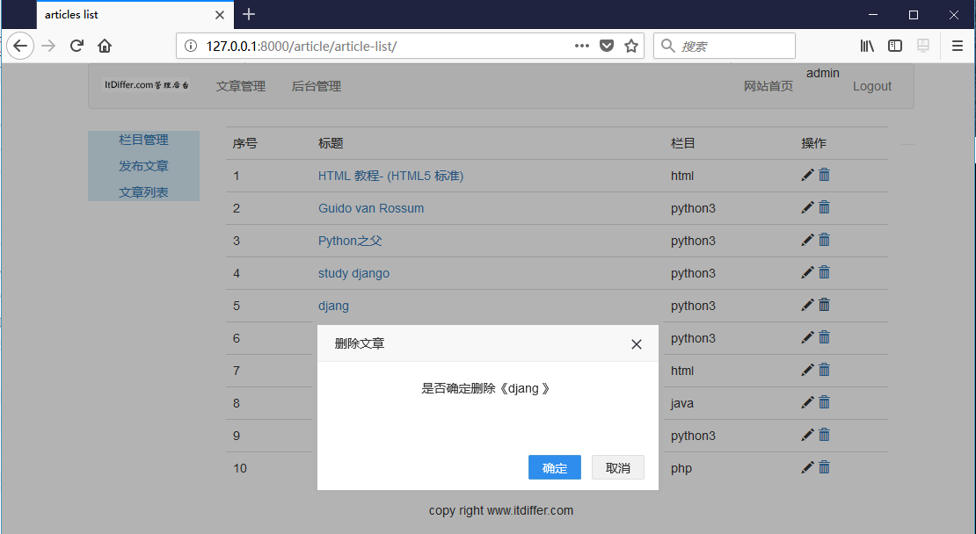976x534 pixels.
Task: Click the 操作 column header
Action: [813, 144]
